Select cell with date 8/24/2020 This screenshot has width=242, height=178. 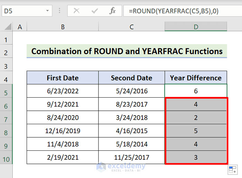pyautogui.click(x=63, y=118)
